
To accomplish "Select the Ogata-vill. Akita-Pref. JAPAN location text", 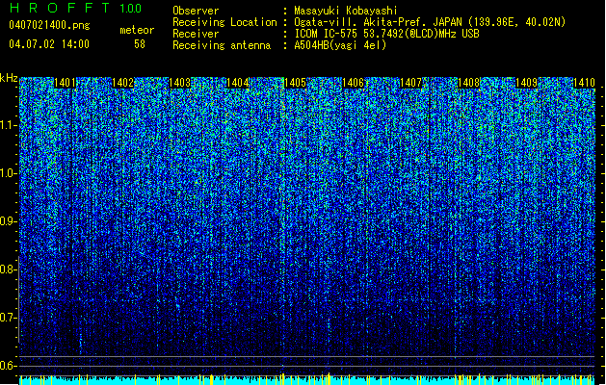I will (430, 22).
